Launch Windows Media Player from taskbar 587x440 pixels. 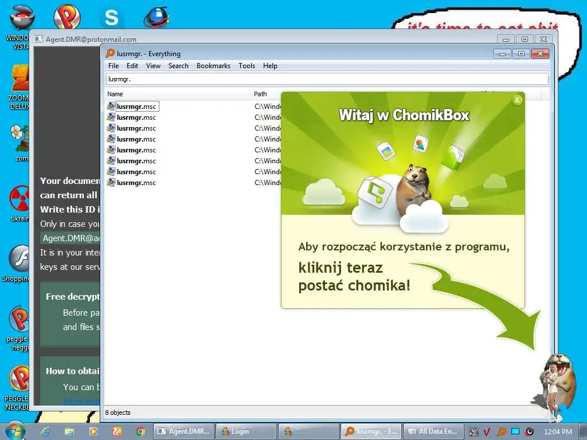(x=93, y=431)
